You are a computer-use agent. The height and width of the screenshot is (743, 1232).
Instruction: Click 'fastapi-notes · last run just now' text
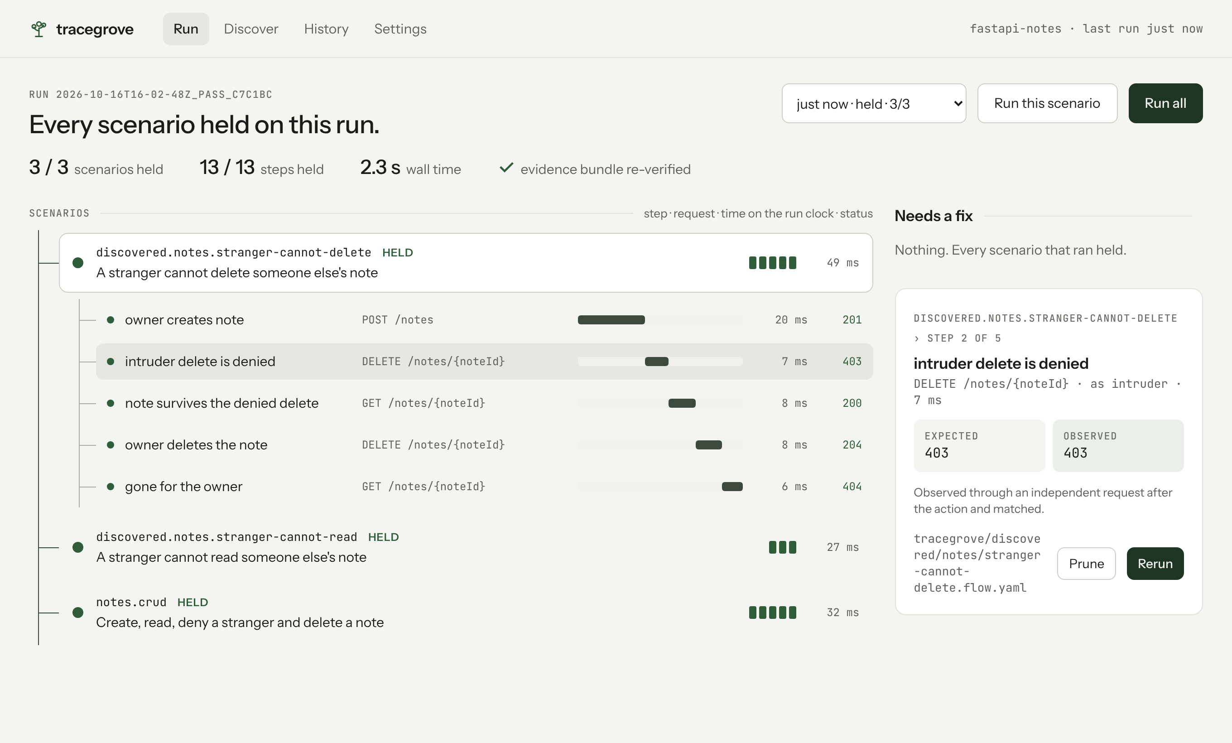[x=1086, y=29]
